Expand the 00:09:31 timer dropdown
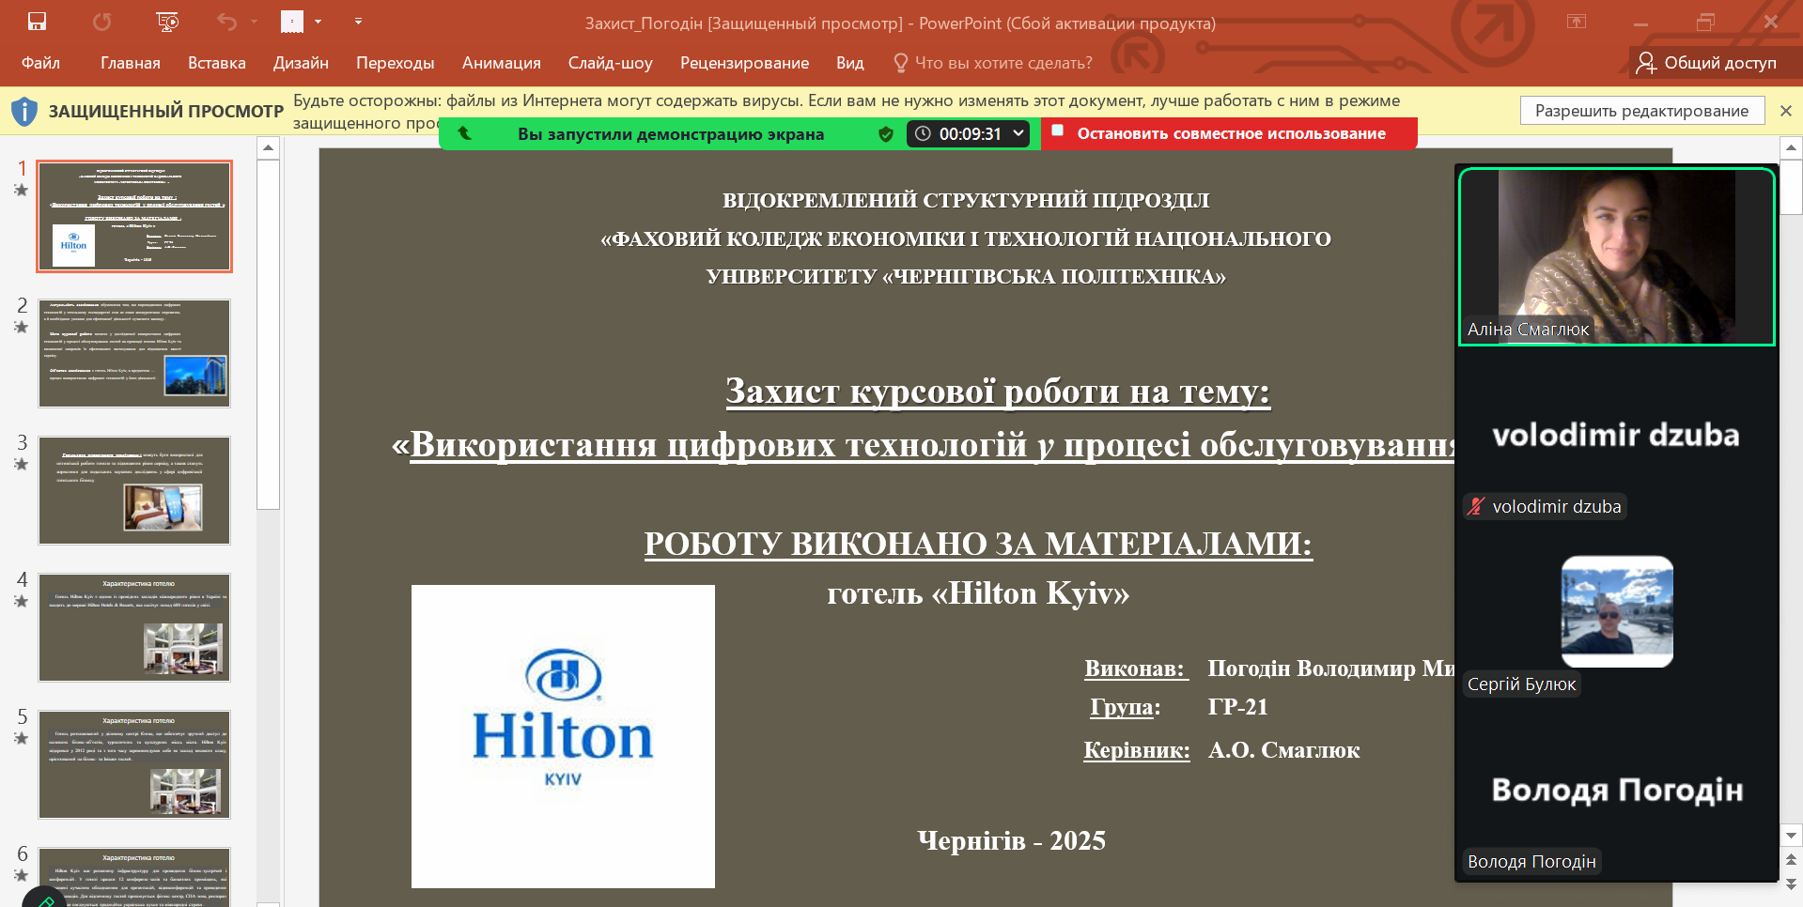This screenshot has width=1803, height=907. [1018, 133]
